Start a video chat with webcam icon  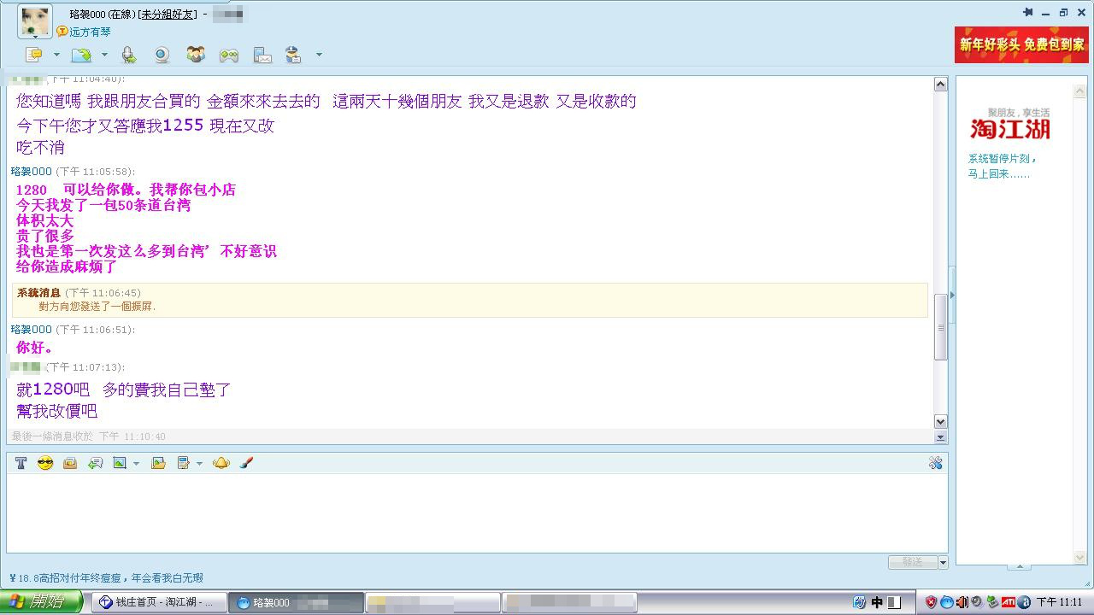[162, 55]
